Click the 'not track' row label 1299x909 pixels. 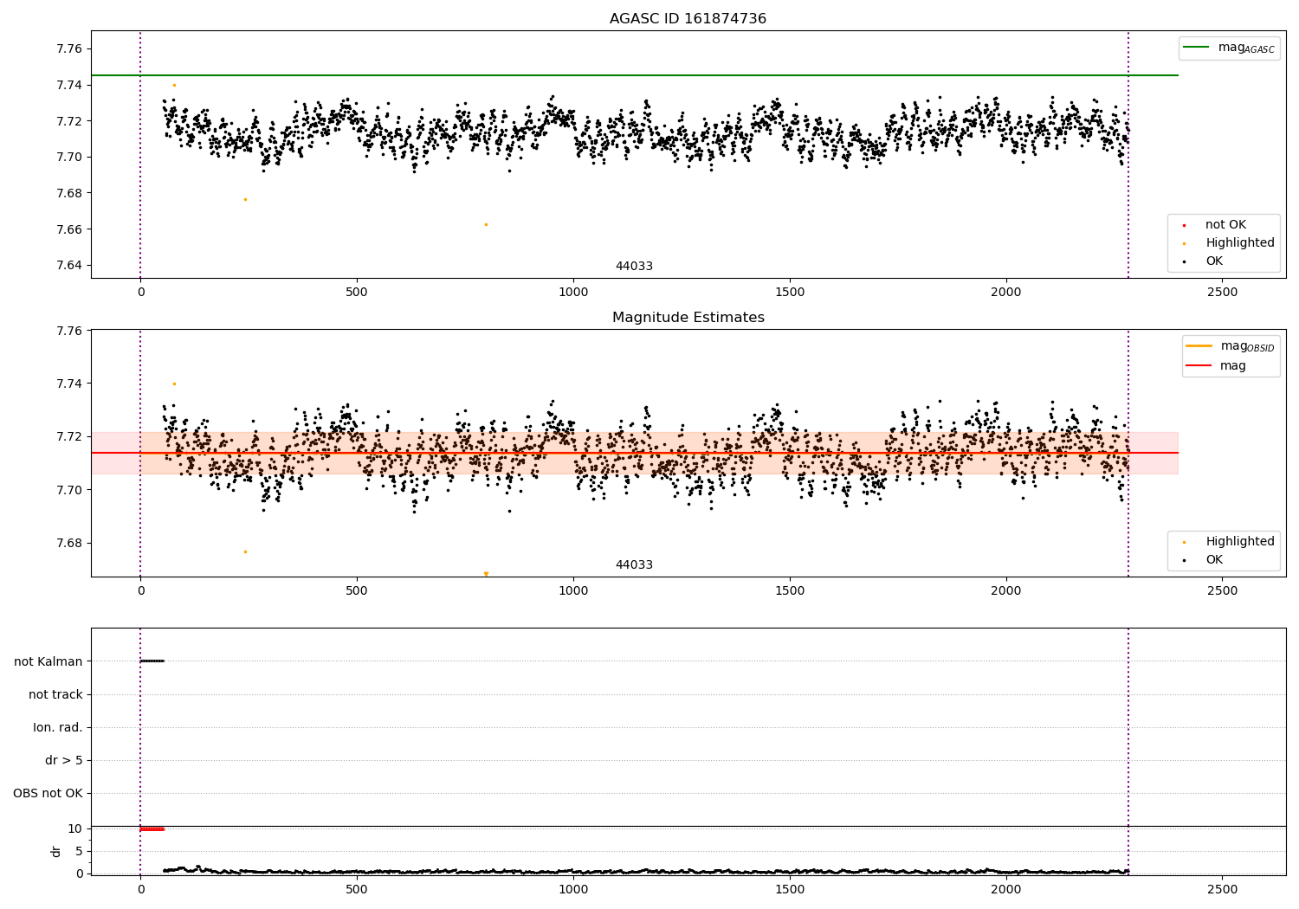click(x=55, y=694)
